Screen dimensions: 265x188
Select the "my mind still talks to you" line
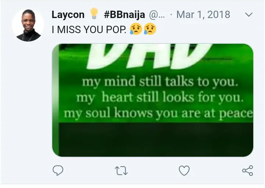(x=160, y=82)
